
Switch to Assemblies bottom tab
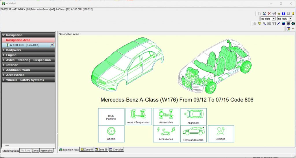47,151
